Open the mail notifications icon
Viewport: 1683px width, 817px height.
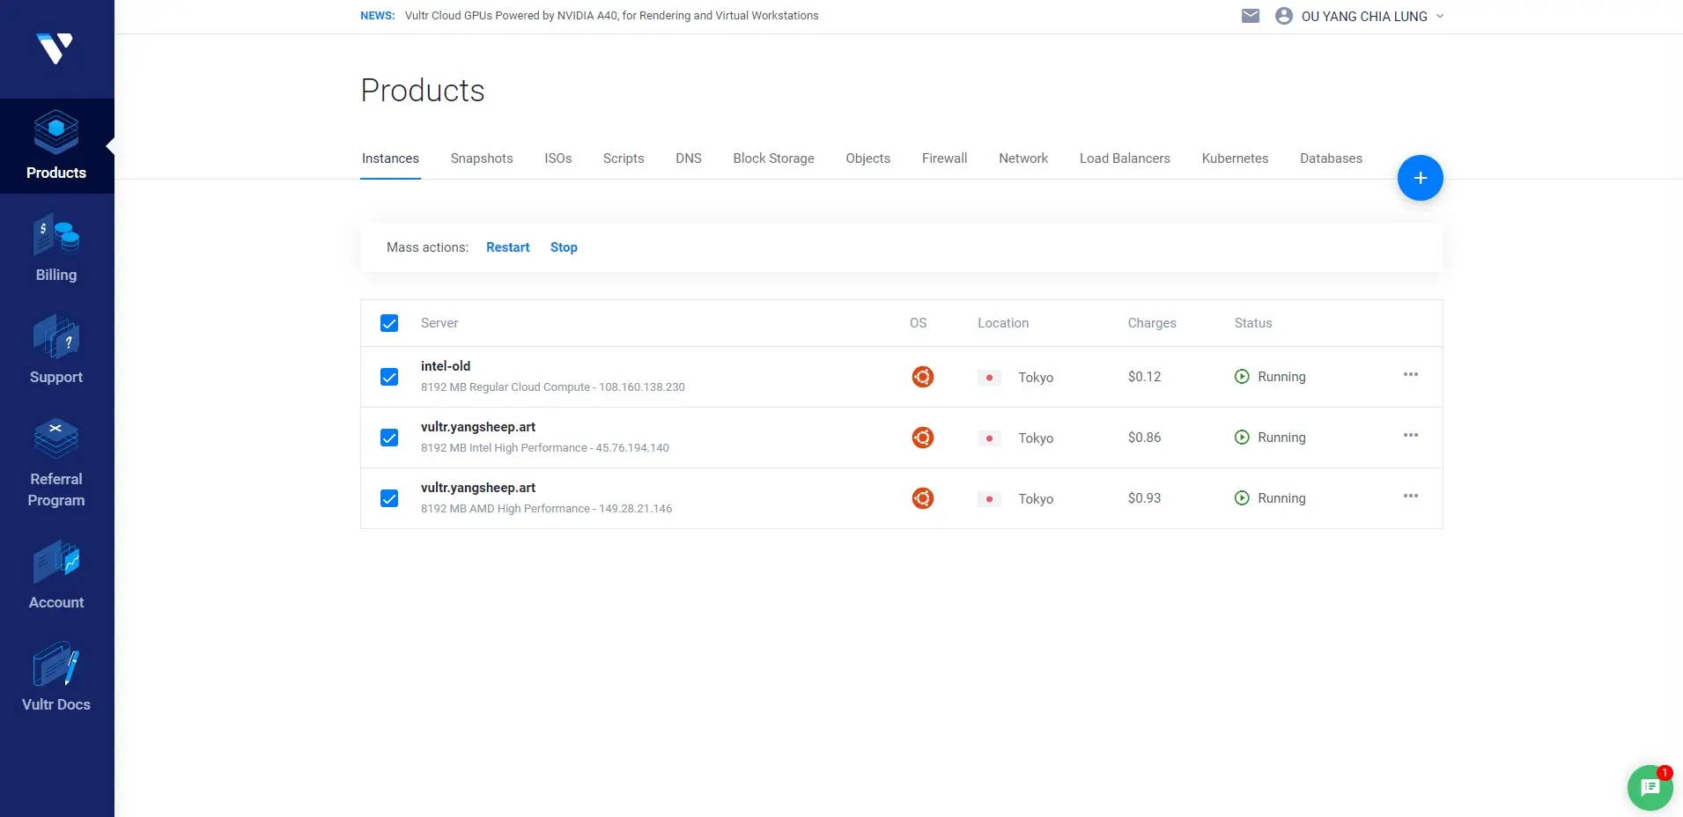point(1251,16)
